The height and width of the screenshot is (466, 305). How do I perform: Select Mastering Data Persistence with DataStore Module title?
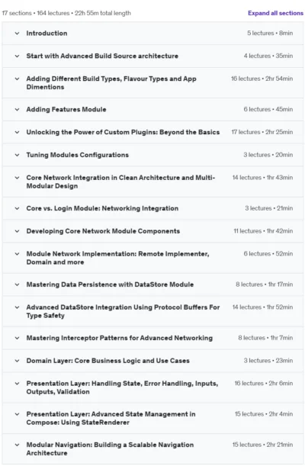tap(110, 284)
